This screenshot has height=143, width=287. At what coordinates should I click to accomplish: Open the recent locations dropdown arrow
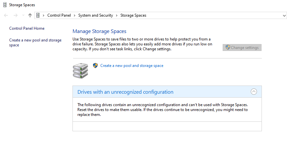coord(23,15)
